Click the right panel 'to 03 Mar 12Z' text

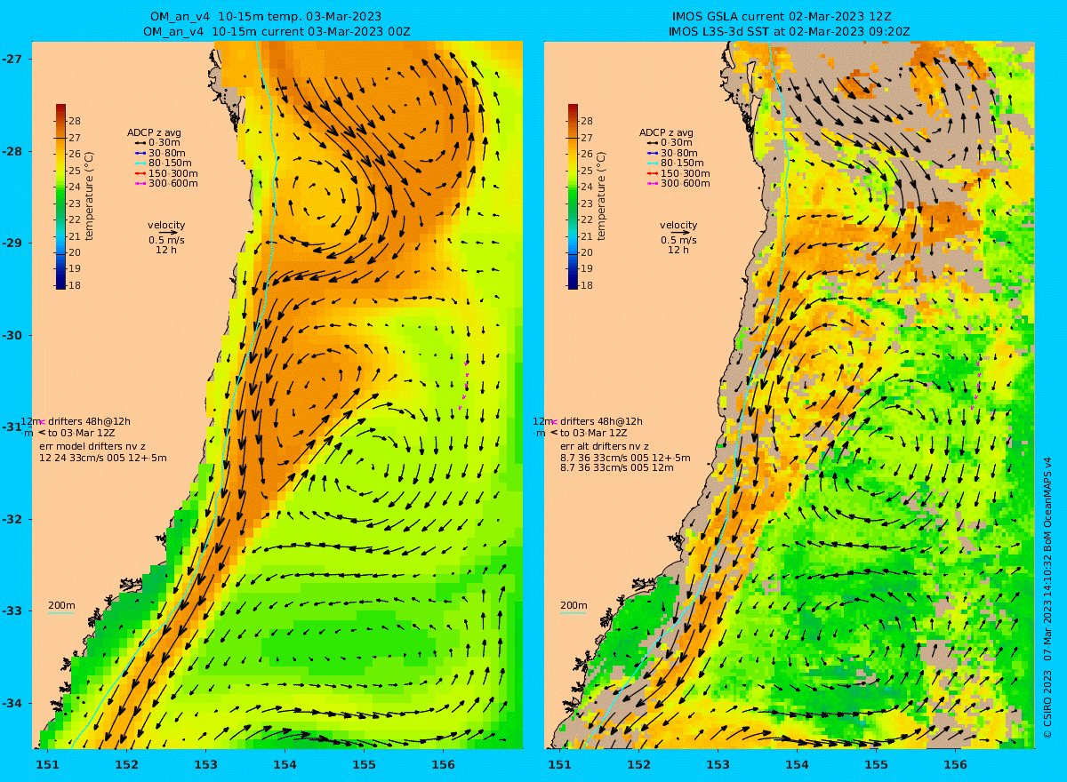pyautogui.click(x=594, y=433)
